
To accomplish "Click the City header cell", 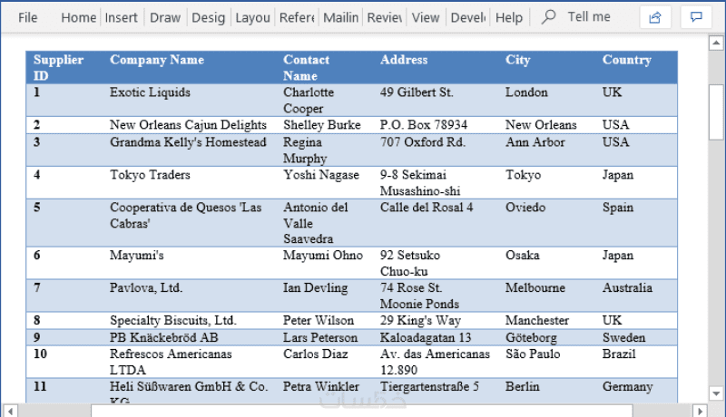I will tap(547, 67).
